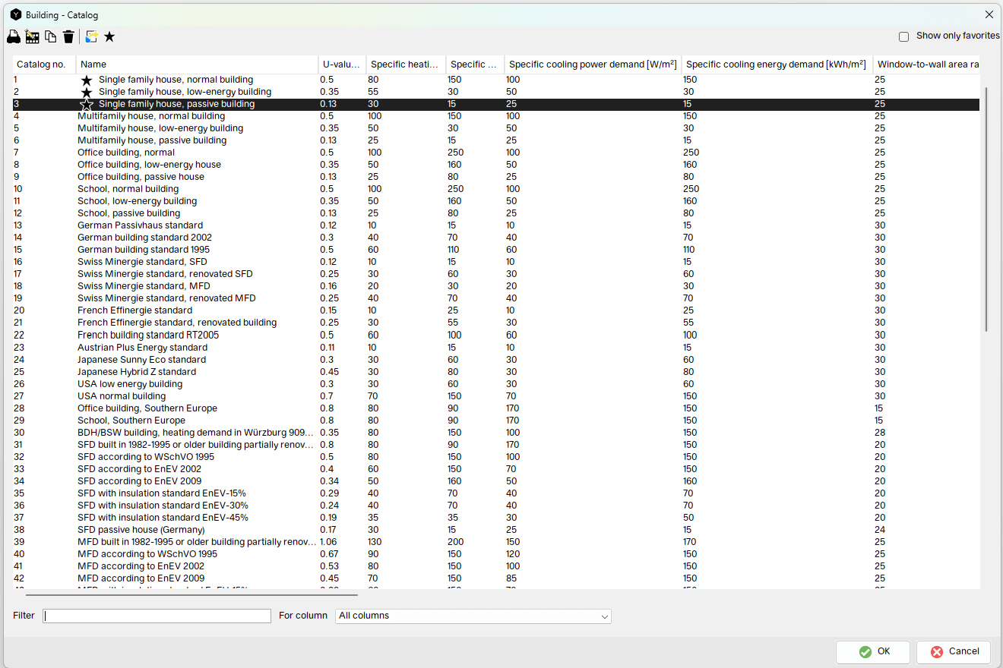Copy the selected entry using copy icon
The image size is (1003, 668).
50,36
